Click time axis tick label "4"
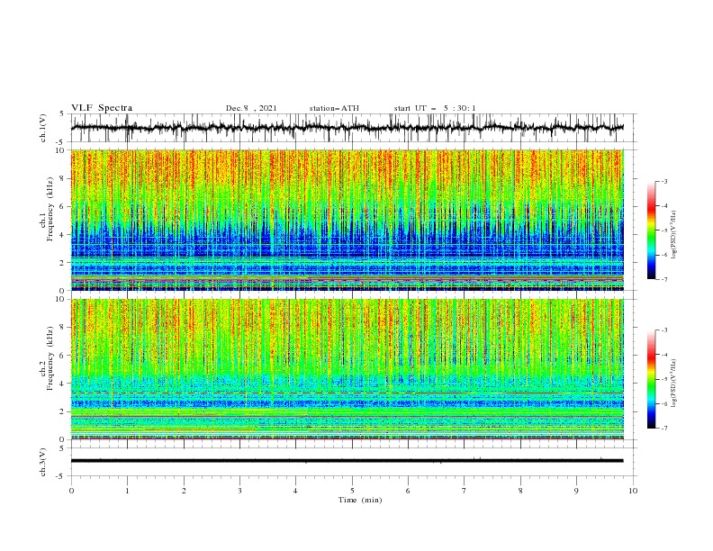 pyautogui.click(x=295, y=491)
